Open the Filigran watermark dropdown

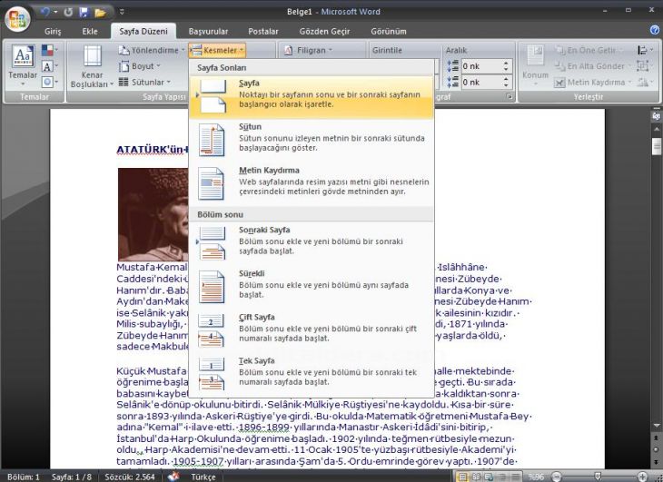click(x=308, y=50)
